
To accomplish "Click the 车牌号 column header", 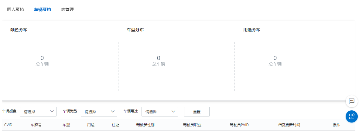I will 36,125.
